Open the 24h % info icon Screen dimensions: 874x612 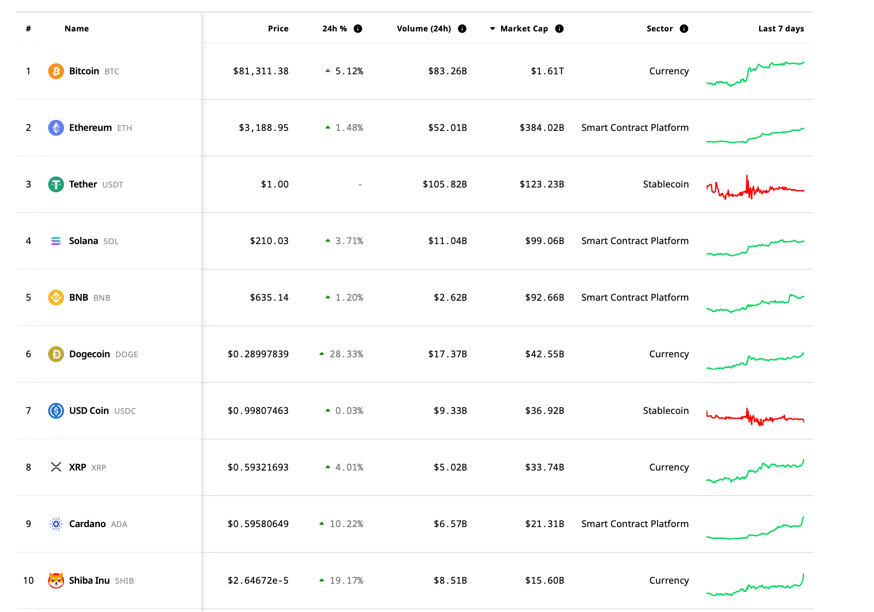[358, 29]
